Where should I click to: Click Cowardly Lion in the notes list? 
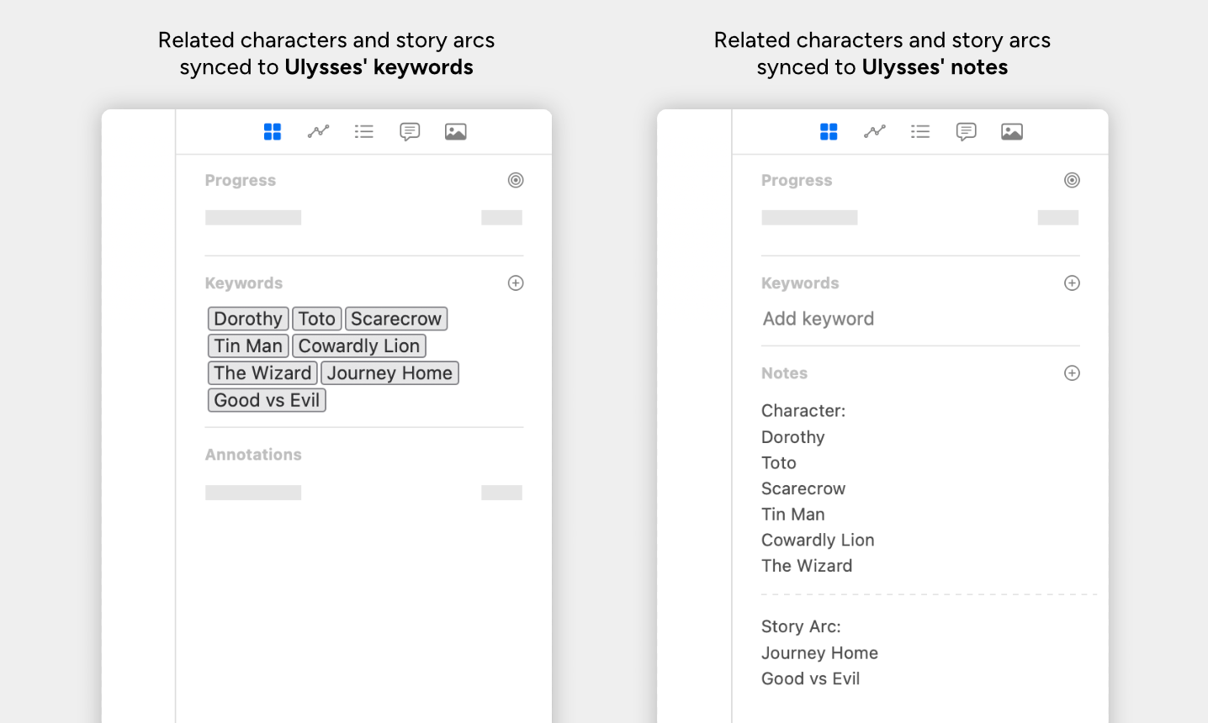pyautogui.click(x=818, y=540)
